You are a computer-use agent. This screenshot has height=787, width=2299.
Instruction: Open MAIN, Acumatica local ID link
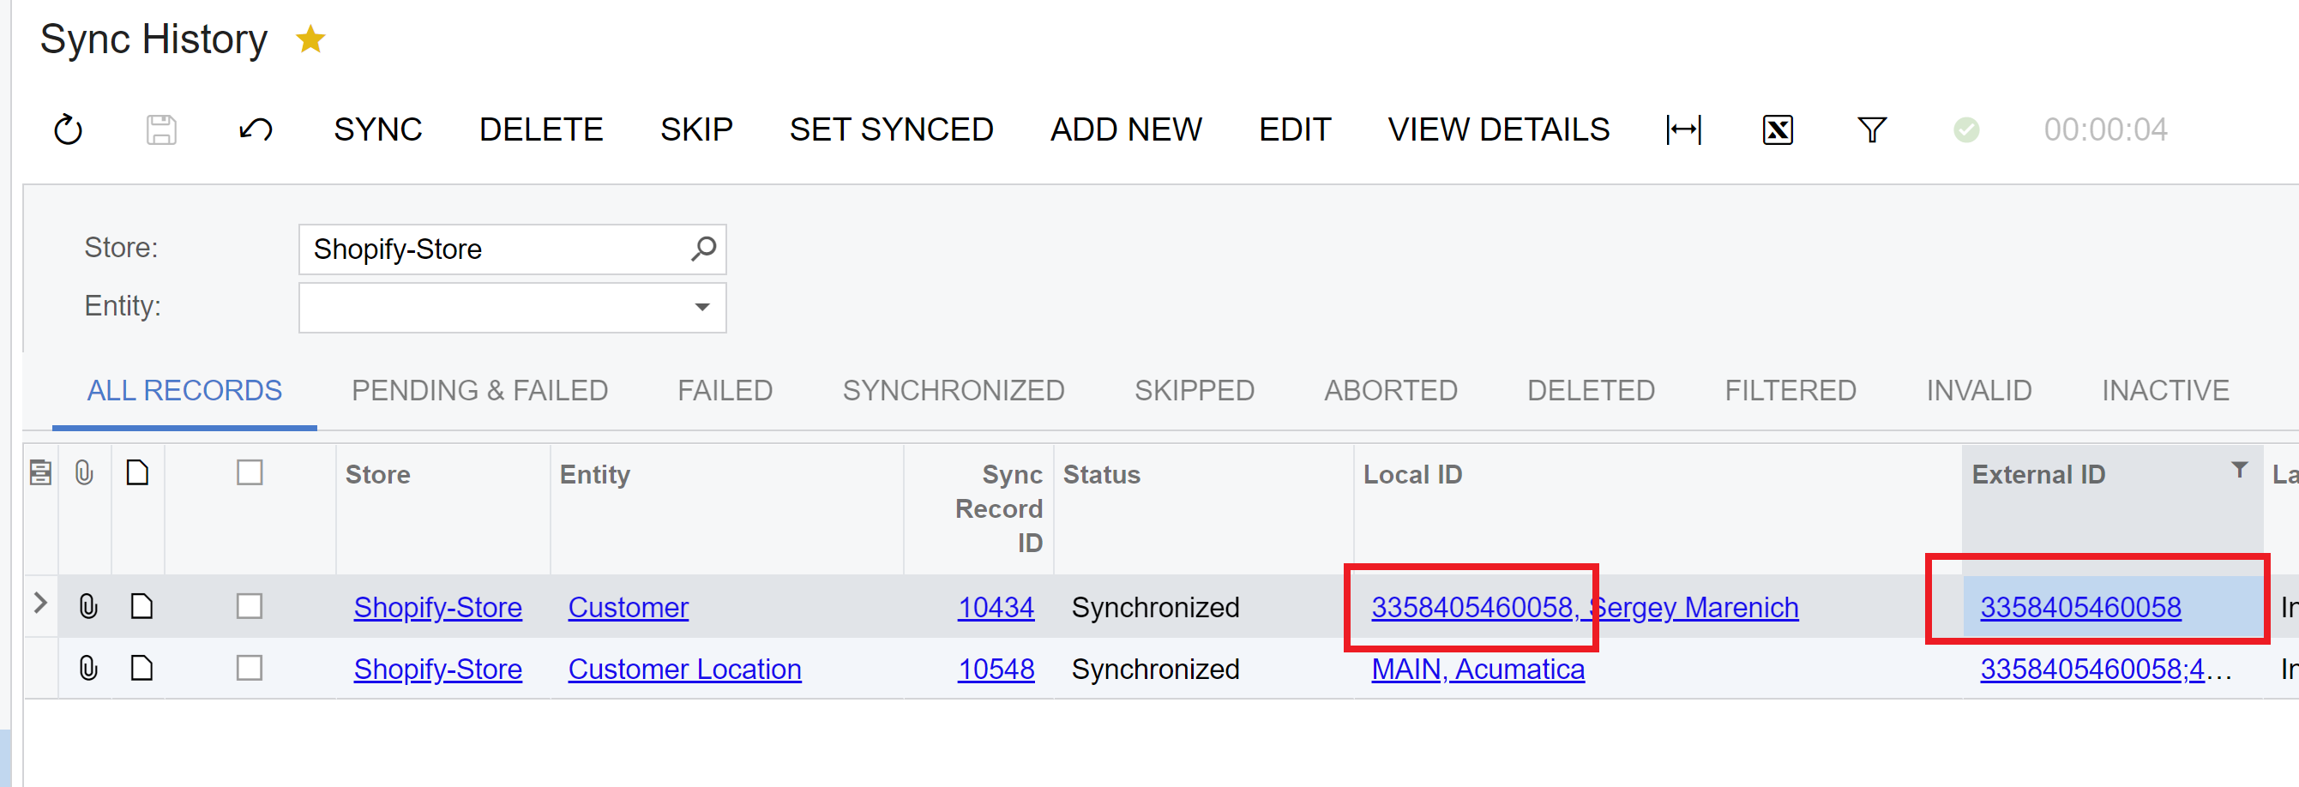pos(1478,670)
